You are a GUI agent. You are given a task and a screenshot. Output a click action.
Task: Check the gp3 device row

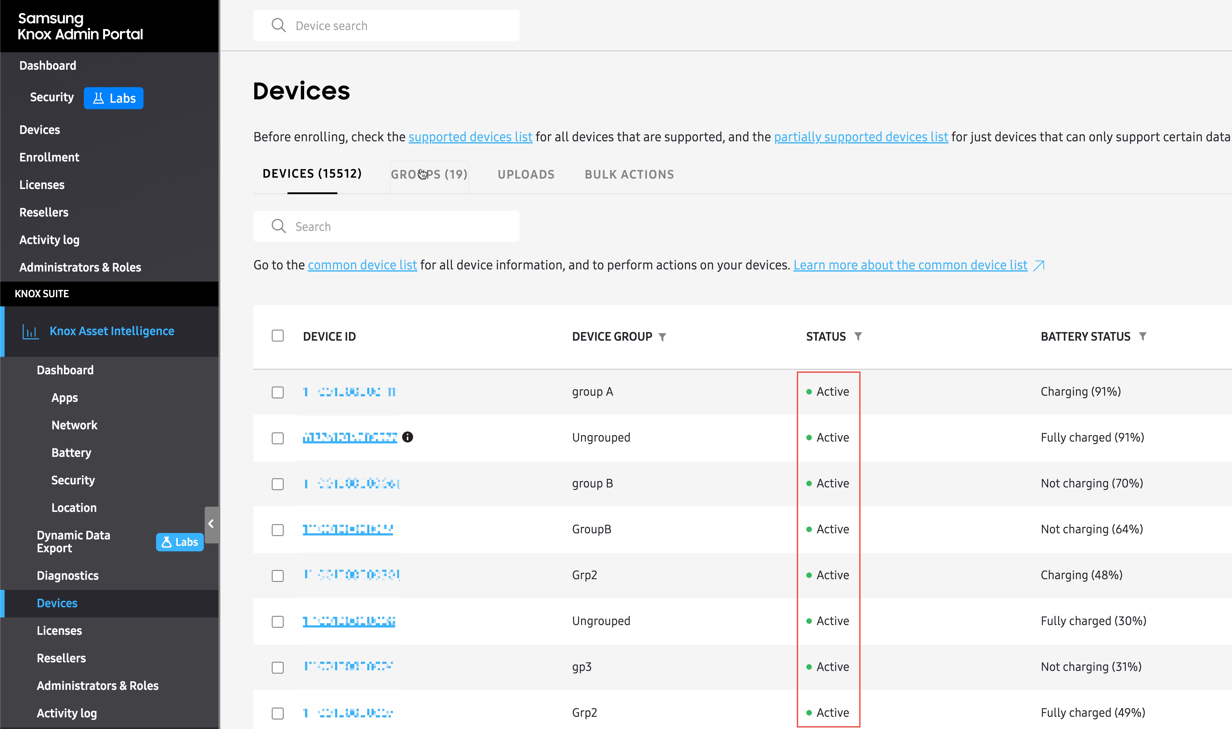(x=278, y=668)
